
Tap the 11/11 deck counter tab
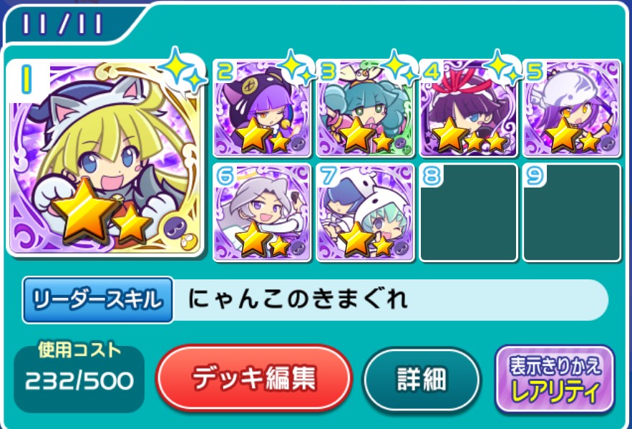[x=62, y=24]
